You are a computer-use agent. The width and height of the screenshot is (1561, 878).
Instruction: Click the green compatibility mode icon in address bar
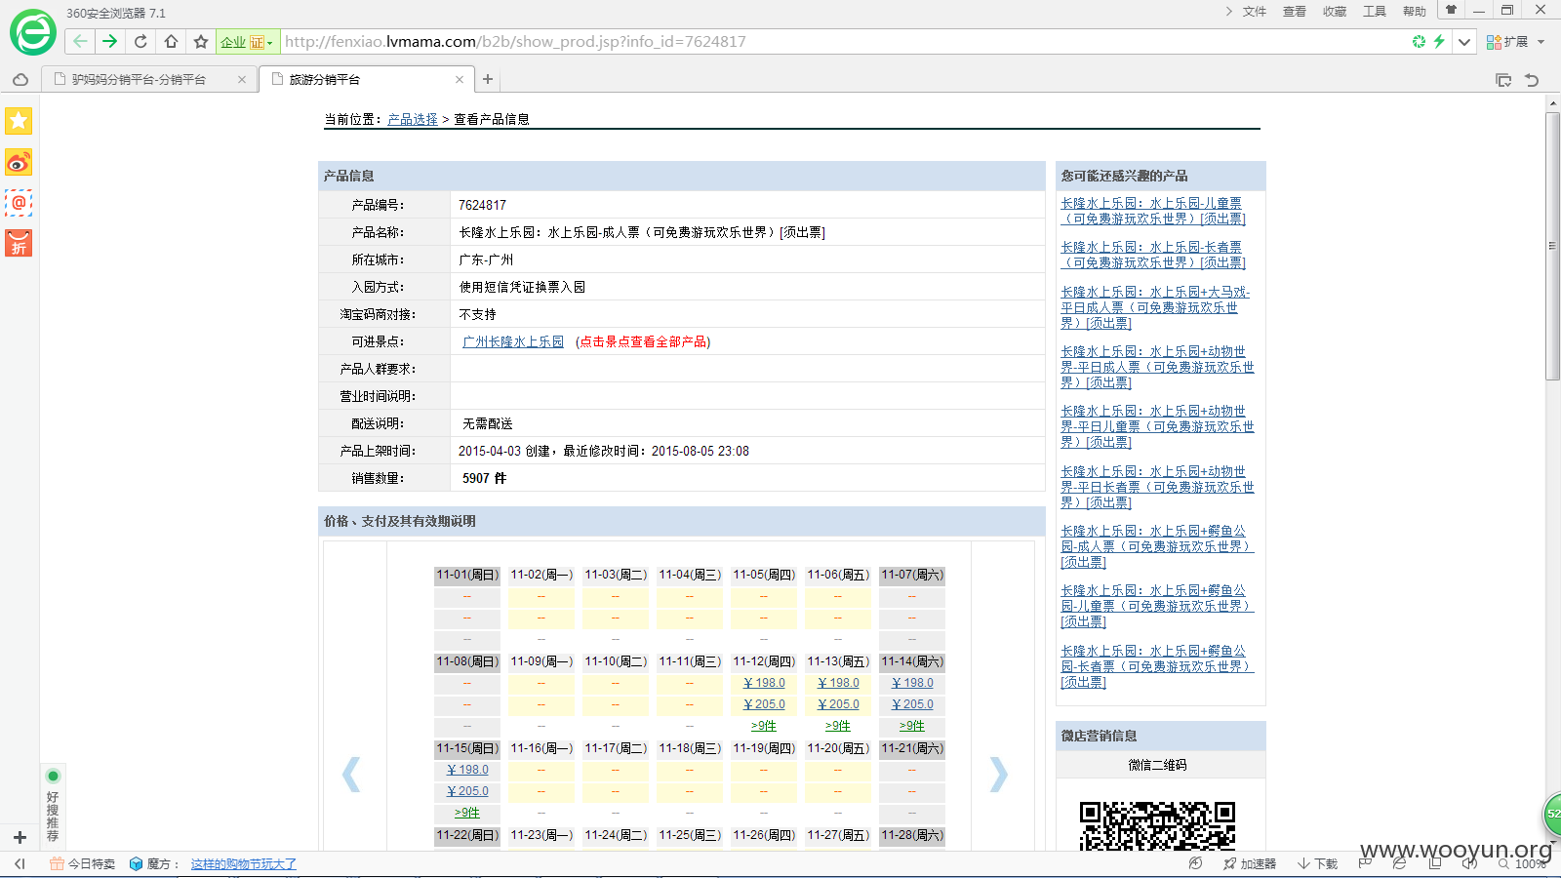[x=1419, y=41]
